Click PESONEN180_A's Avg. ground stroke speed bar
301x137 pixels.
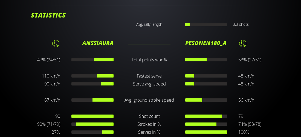(x=206, y=100)
